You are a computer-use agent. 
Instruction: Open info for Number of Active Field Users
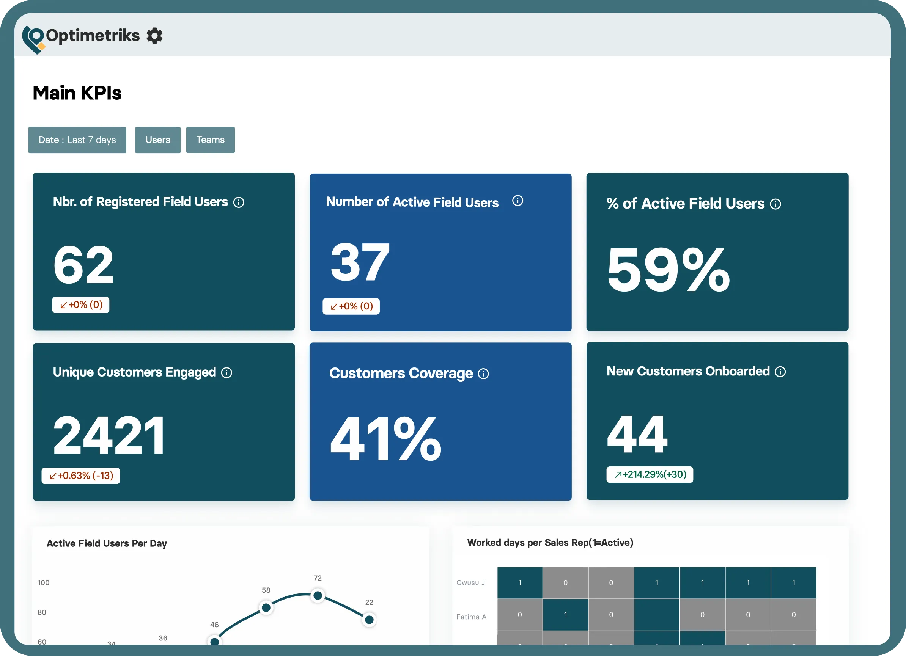(x=518, y=201)
